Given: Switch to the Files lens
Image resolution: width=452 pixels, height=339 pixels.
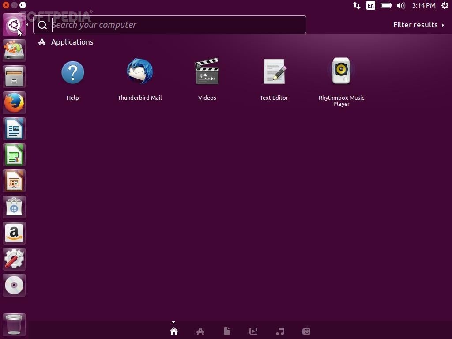Looking at the screenshot, I should 227,331.
